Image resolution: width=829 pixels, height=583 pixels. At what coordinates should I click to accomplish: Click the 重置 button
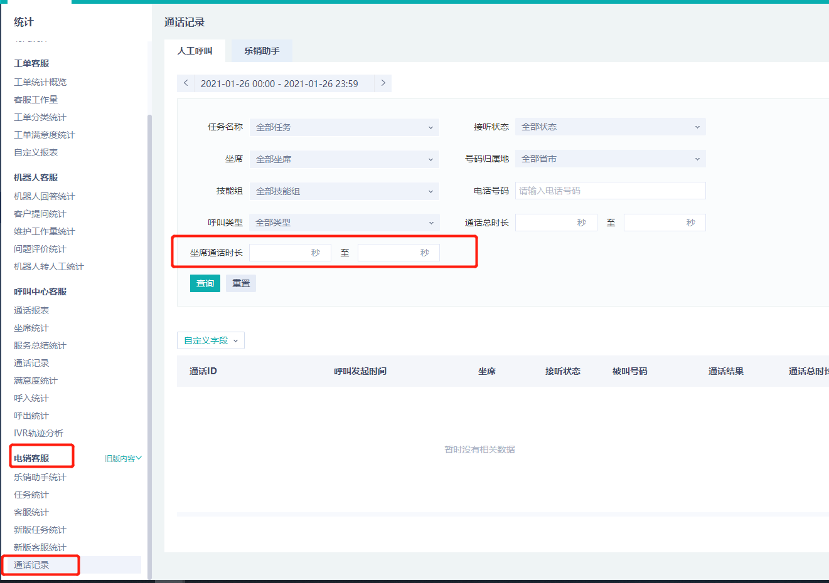tap(241, 283)
